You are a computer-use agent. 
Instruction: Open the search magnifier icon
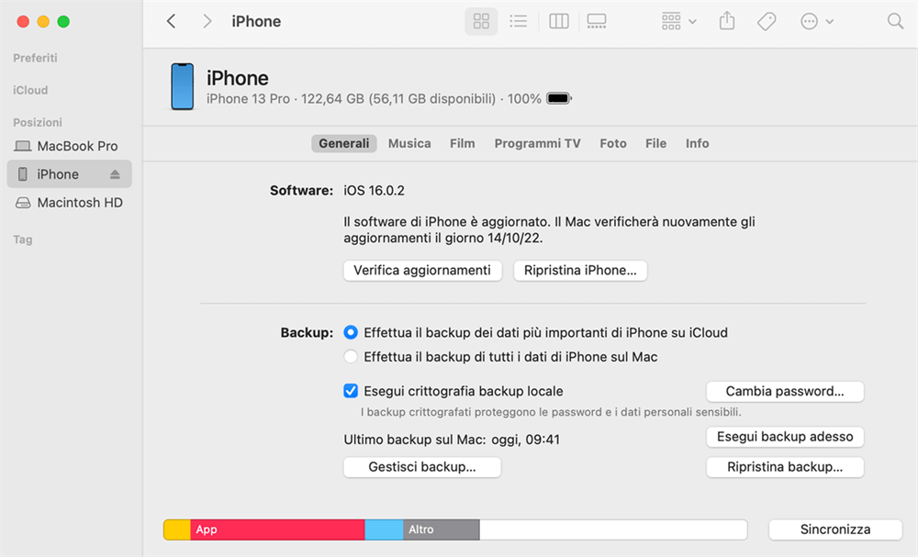[x=895, y=21]
